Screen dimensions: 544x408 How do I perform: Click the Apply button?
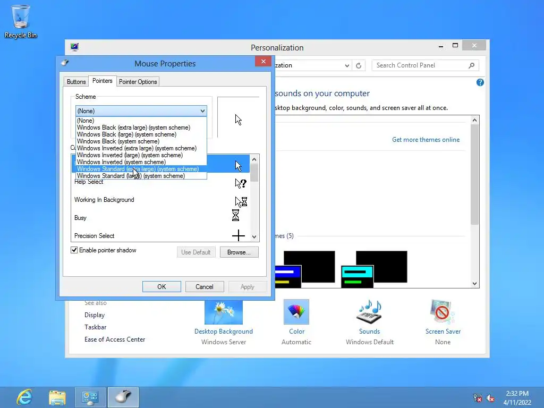pyautogui.click(x=248, y=286)
